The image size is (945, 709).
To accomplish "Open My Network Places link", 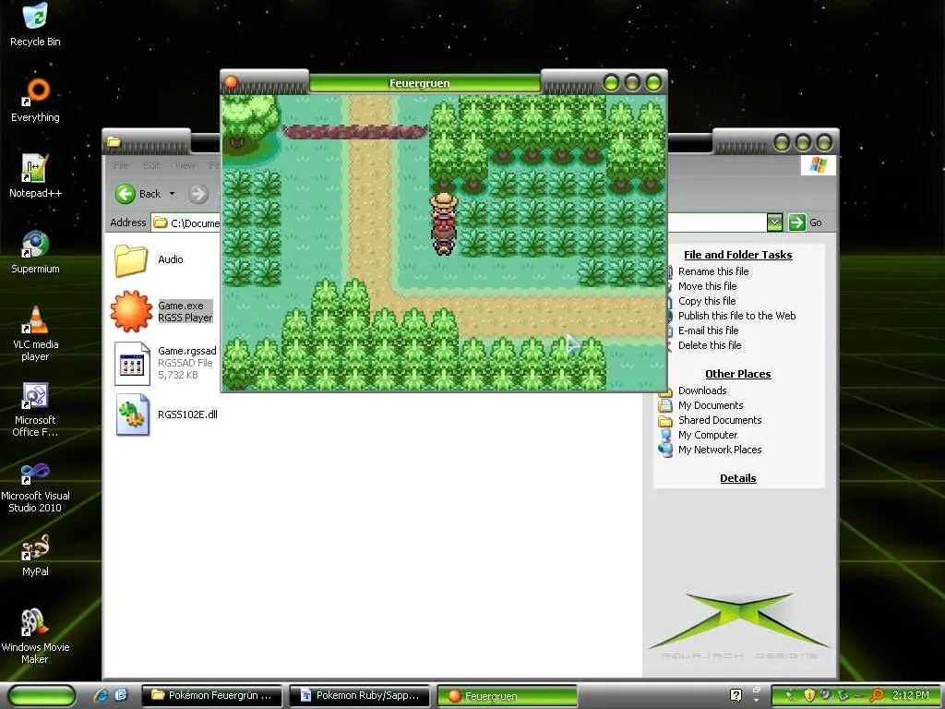I will 720,450.
